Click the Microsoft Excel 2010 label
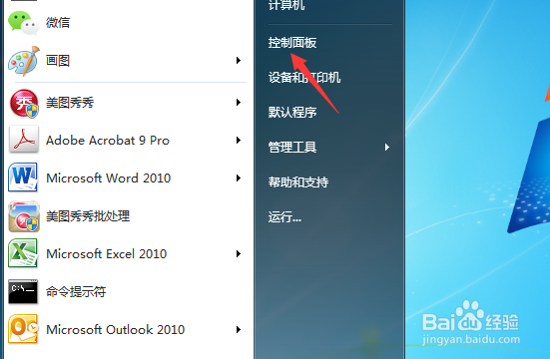The height and width of the screenshot is (359, 550). click(x=106, y=254)
